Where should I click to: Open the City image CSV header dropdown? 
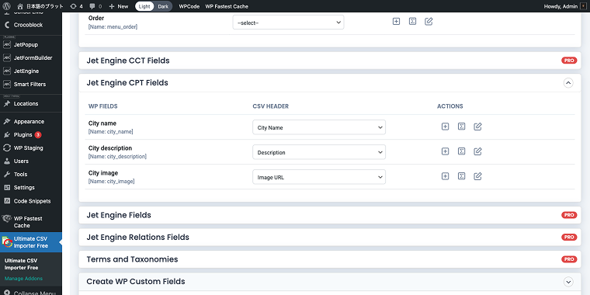point(319,177)
